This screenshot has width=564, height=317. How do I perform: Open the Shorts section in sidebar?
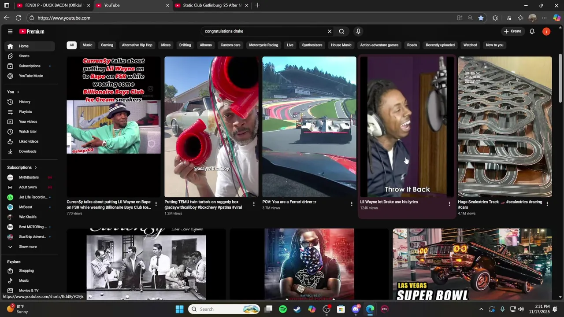click(29, 56)
